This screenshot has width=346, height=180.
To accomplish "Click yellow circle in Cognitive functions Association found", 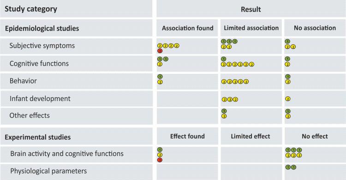I will tap(160, 64).
